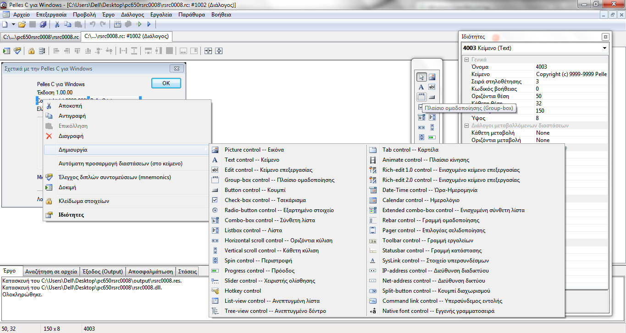Screen dimensions: 626x333
Task: Open the 'Βοήθεια' menu
Action: tap(221, 15)
